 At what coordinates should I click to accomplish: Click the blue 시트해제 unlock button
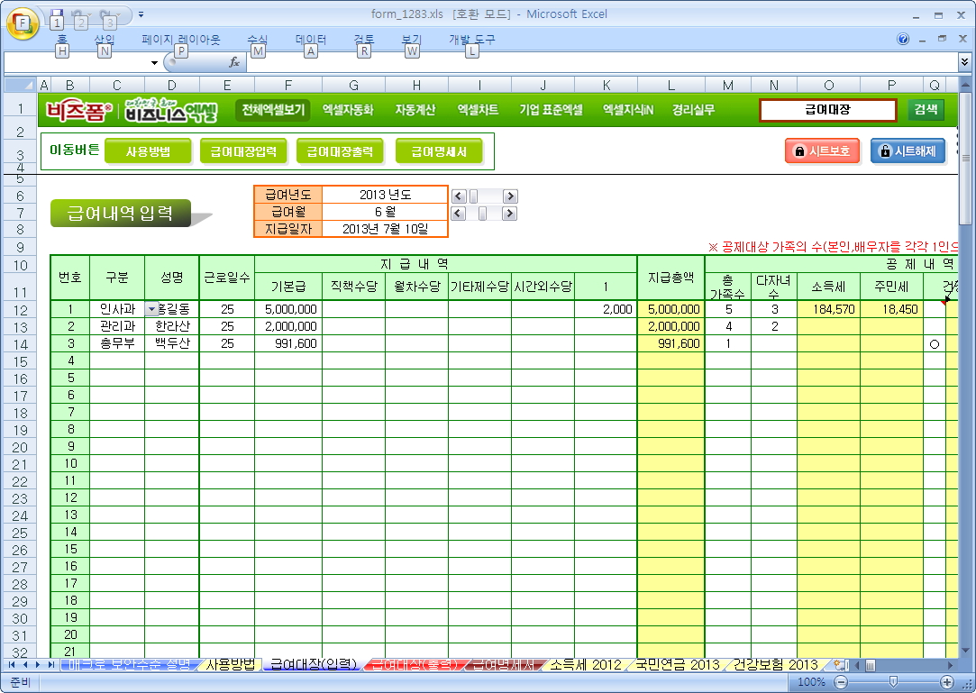[908, 151]
